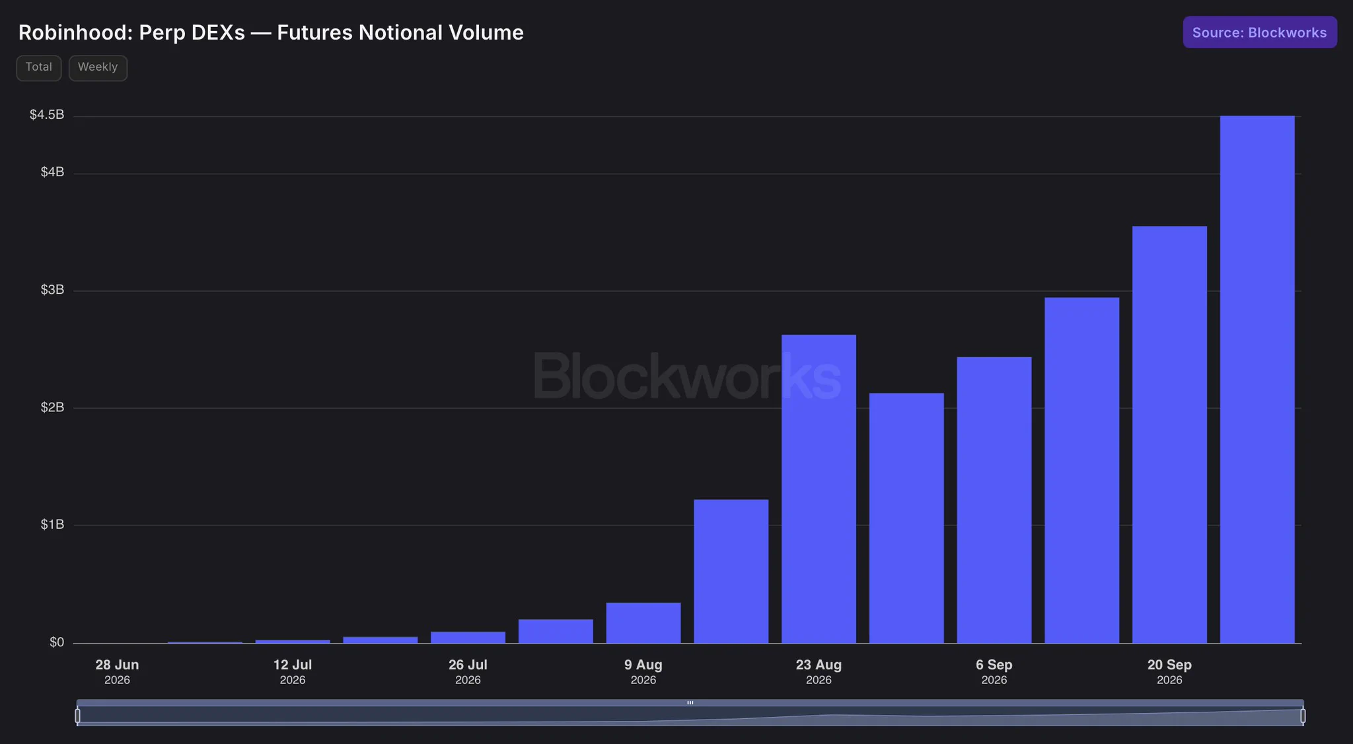
Task: Click the range navigator center grip
Action: [690, 703]
